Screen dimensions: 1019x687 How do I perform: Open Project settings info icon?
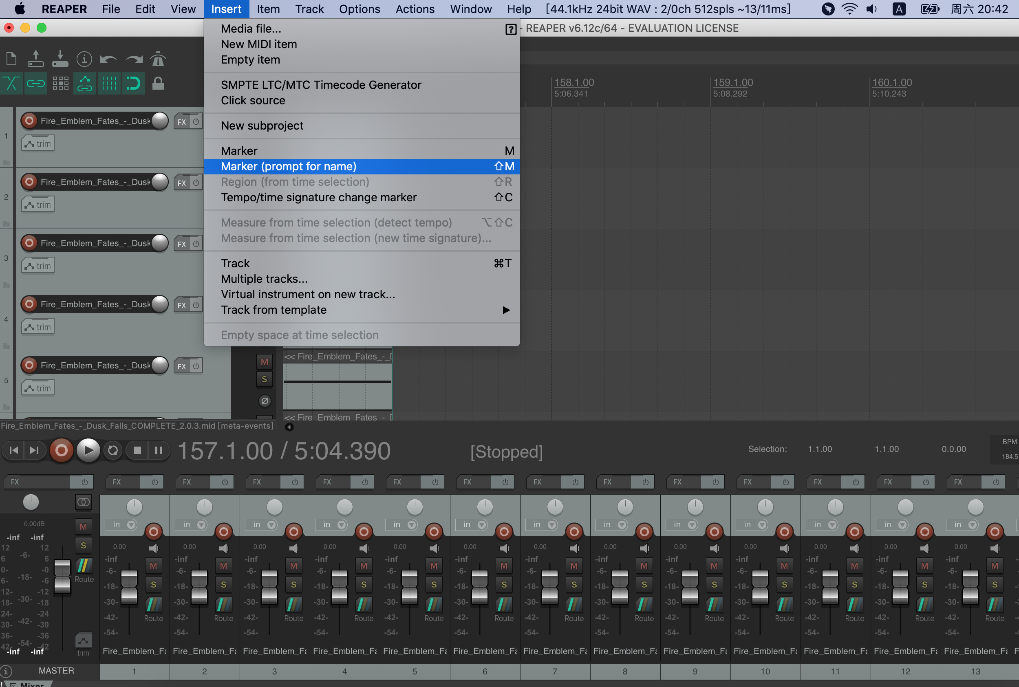(84, 59)
